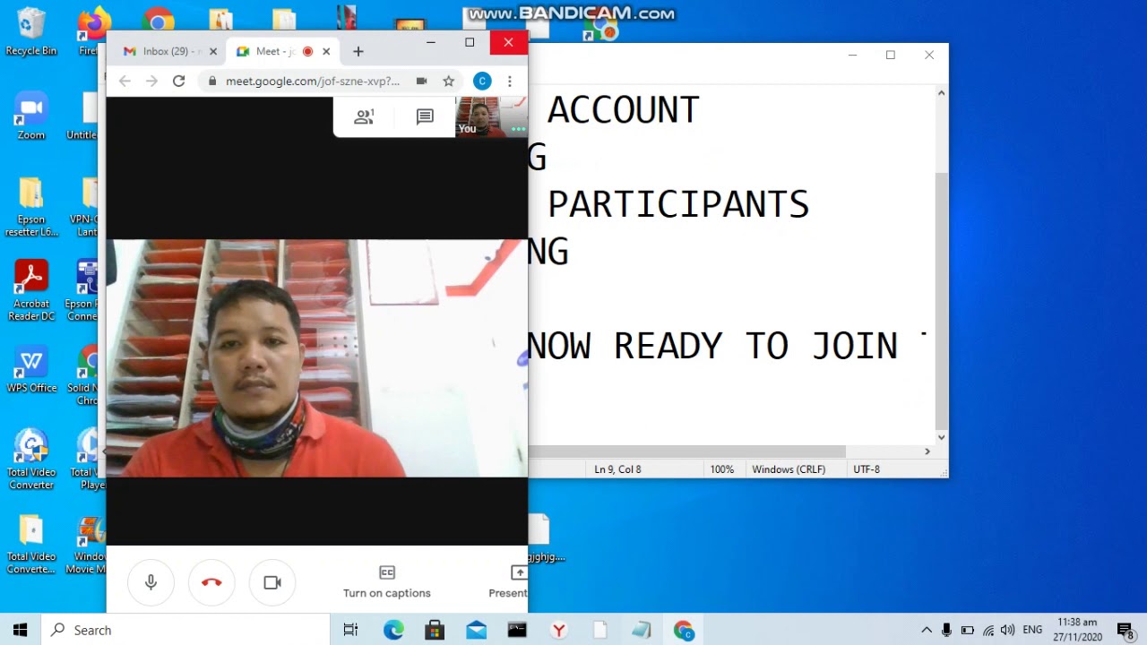Click the word PARTICIPANTS in Notepad
This screenshot has width=1147, height=645.
678,204
